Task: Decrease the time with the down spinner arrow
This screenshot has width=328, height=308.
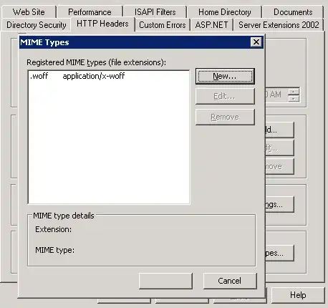Action: click(294, 98)
